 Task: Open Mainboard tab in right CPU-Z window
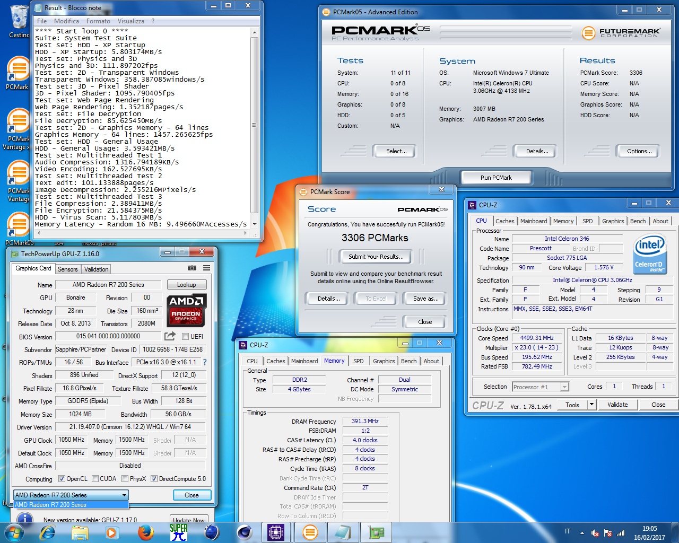[534, 221]
